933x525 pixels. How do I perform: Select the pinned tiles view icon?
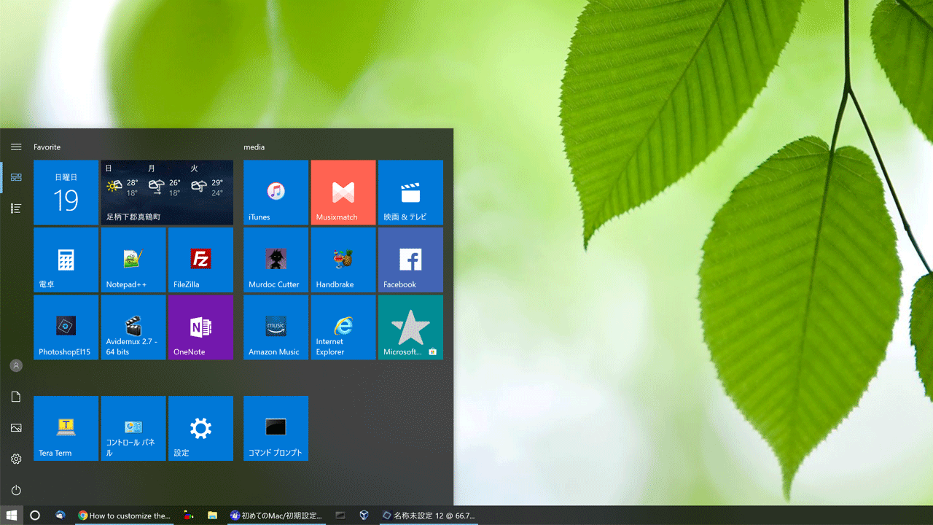(x=16, y=177)
